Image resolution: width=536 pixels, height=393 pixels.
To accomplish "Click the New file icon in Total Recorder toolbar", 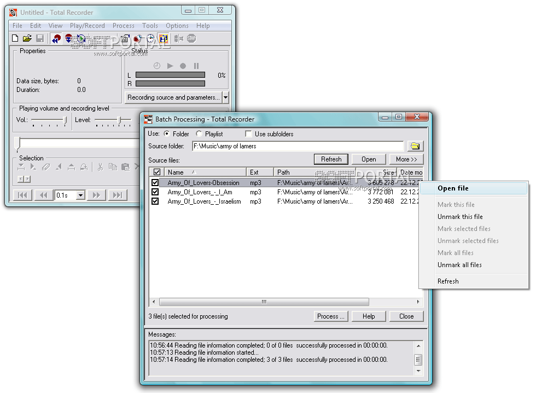I will (15, 38).
